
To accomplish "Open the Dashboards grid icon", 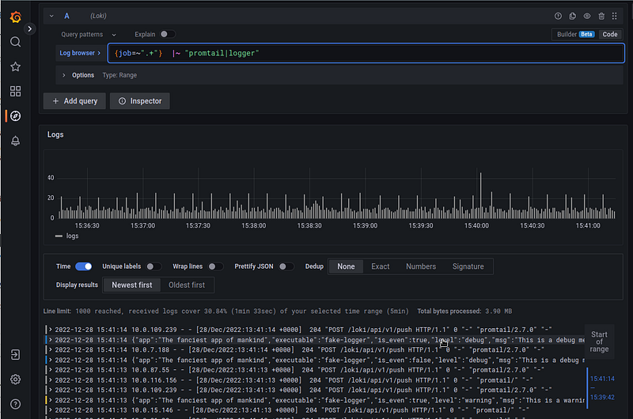I will point(15,91).
